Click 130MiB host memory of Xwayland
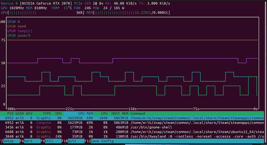This screenshot has width=267, height=145. [x=122, y=136]
